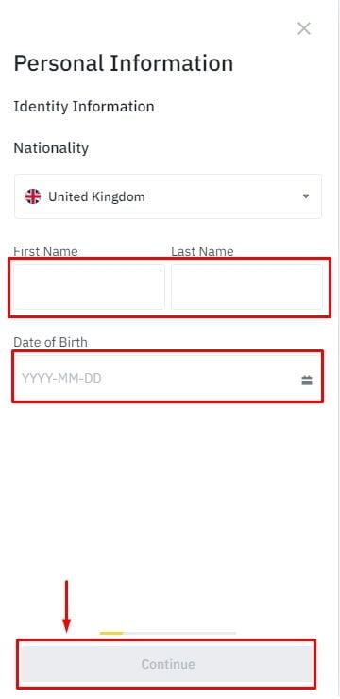Image resolution: width=340 pixels, height=699 pixels.
Task: Click the Personal Information heading
Action: [124, 63]
